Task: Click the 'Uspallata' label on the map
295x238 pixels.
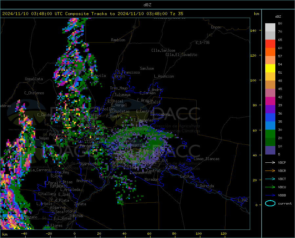Action: click(34, 79)
